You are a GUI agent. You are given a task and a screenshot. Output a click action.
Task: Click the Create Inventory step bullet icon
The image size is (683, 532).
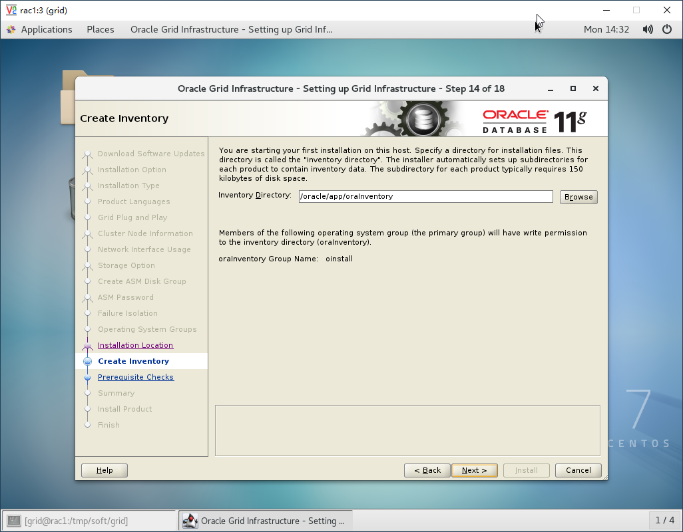pyautogui.click(x=88, y=361)
